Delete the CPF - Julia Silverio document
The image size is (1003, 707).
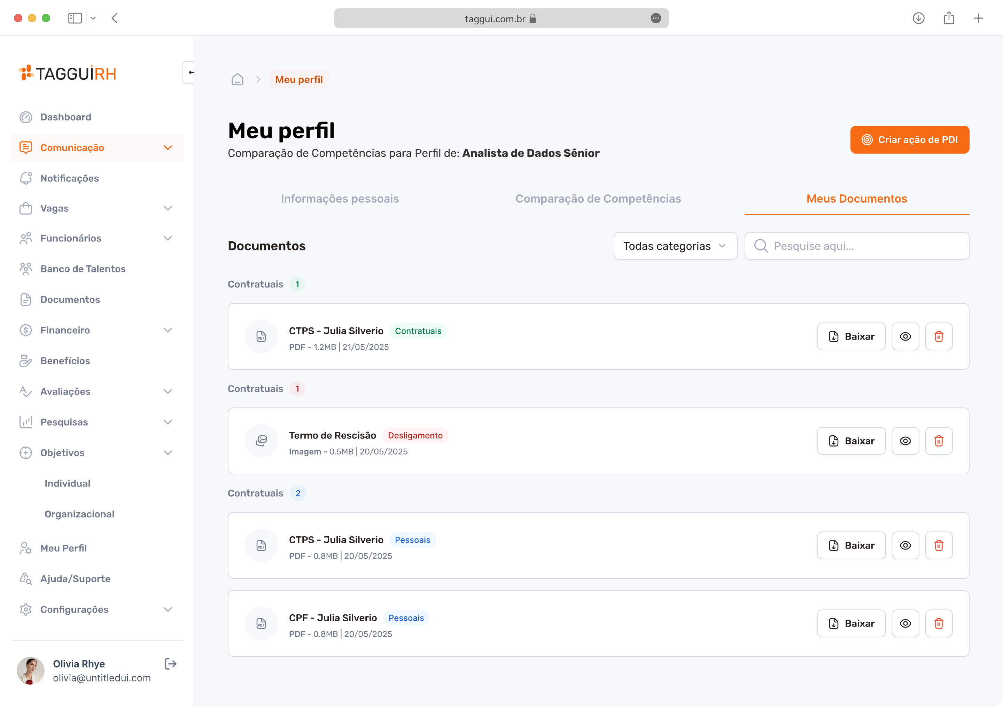point(938,623)
